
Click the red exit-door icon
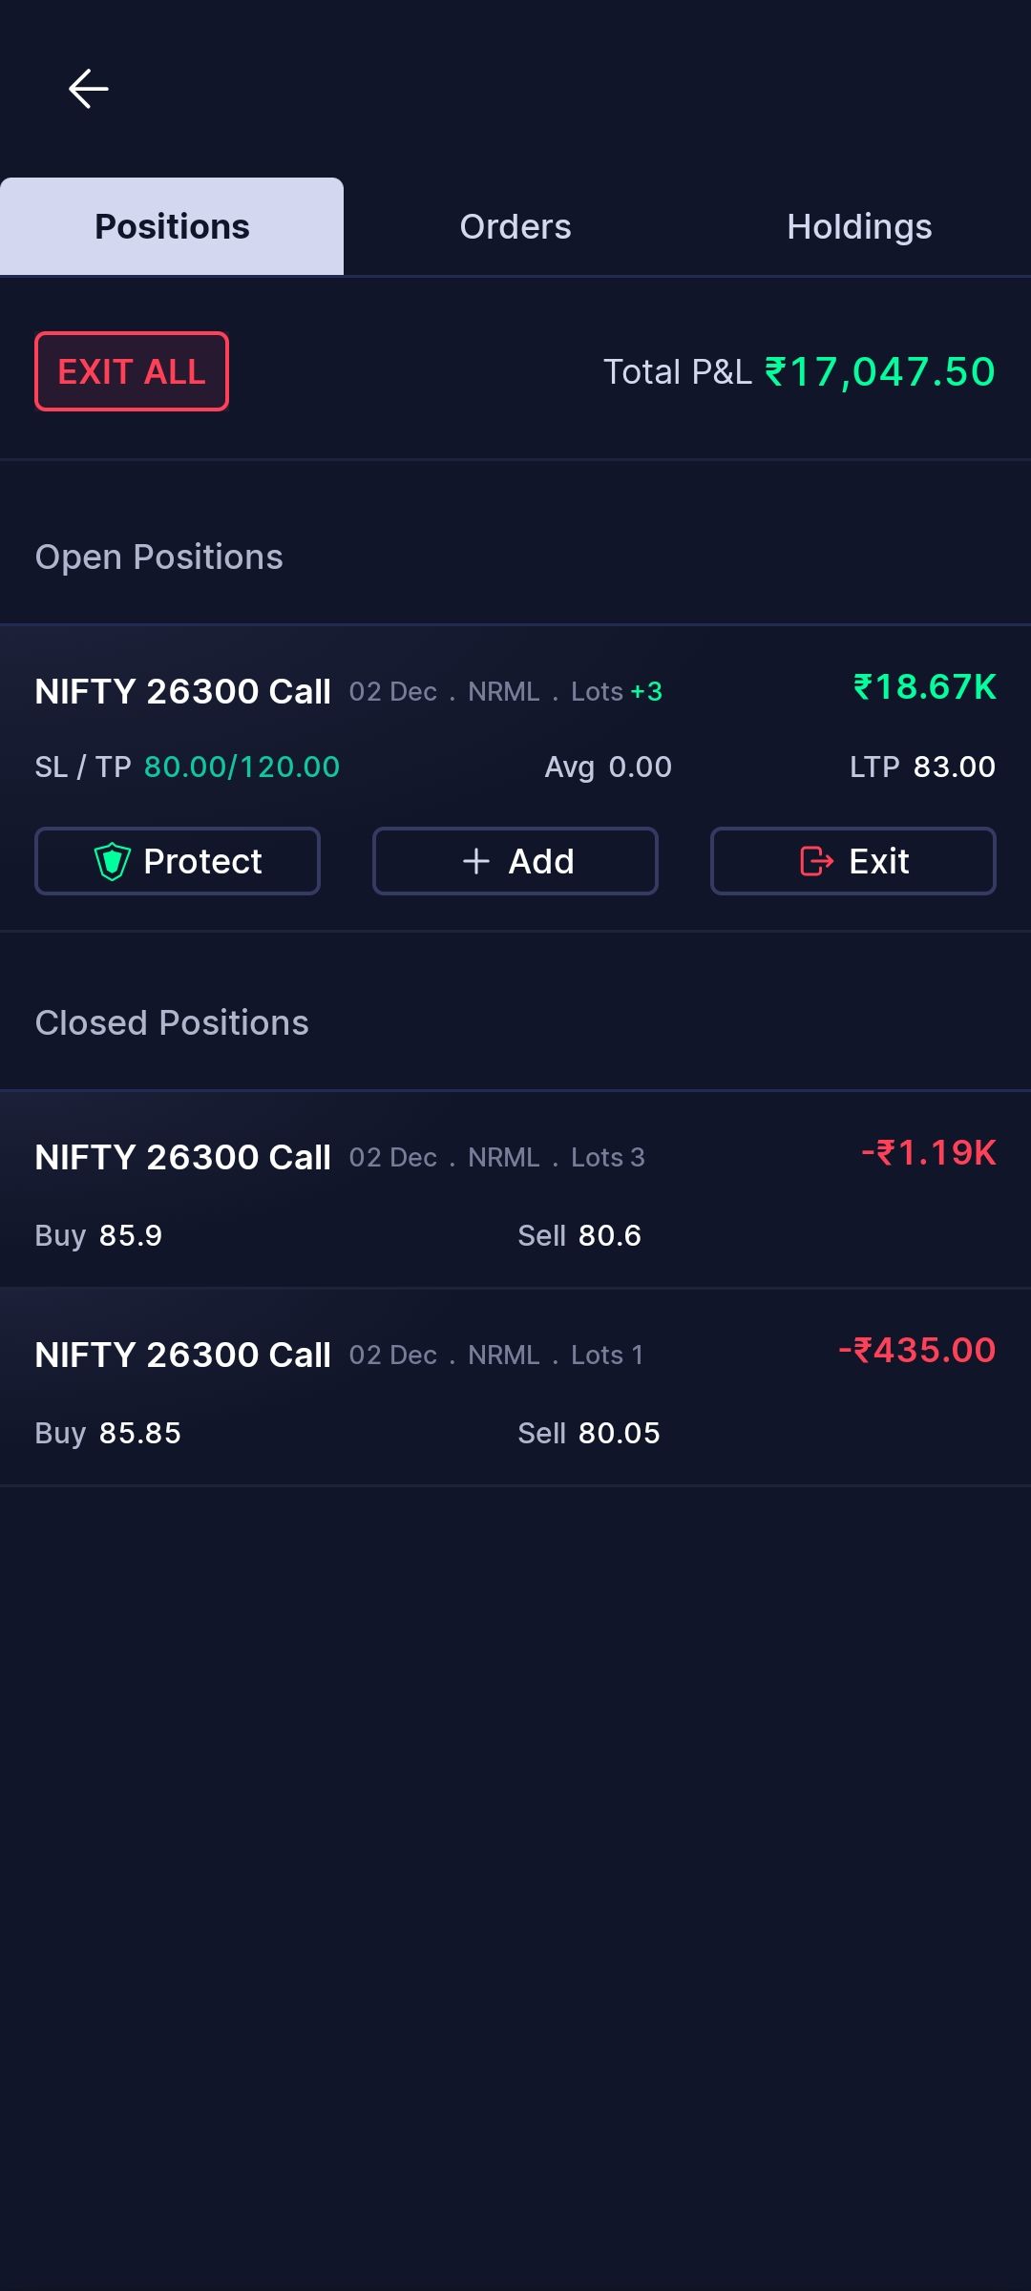[816, 861]
